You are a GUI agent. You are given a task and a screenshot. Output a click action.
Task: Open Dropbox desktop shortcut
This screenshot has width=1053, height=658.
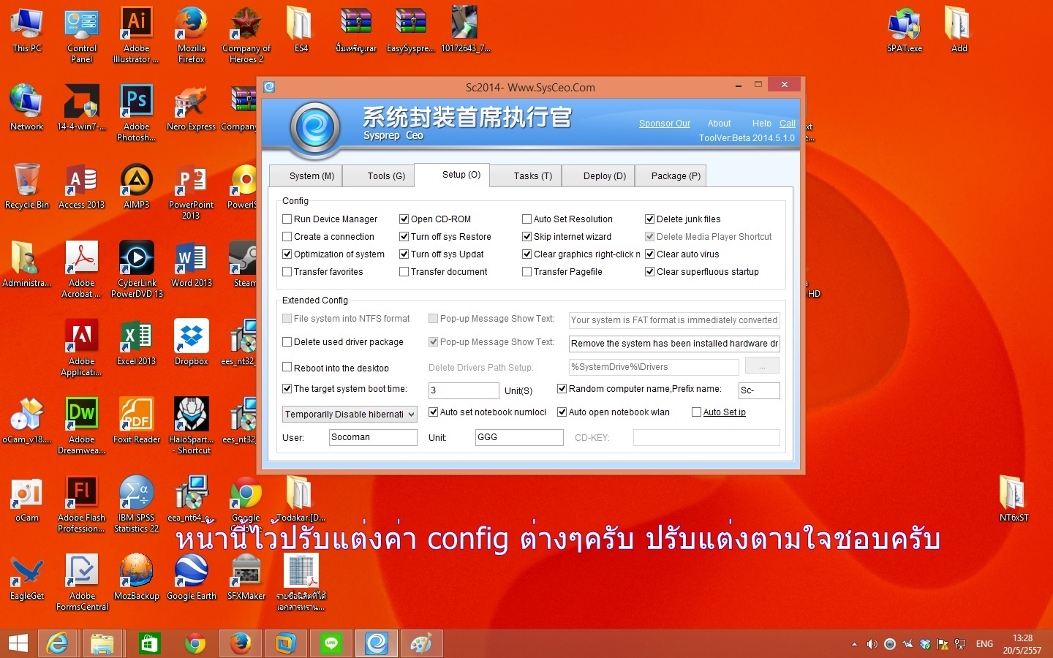tap(191, 342)
